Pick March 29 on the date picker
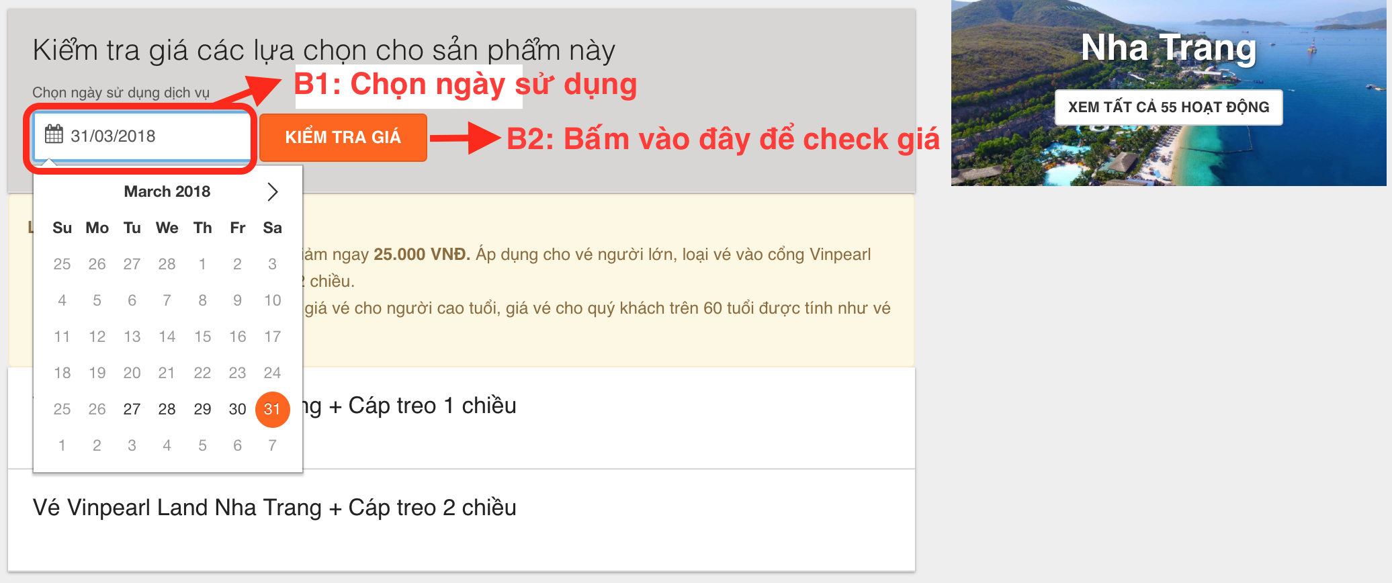This screenshot has height=583, width=1392. (202, 409)
